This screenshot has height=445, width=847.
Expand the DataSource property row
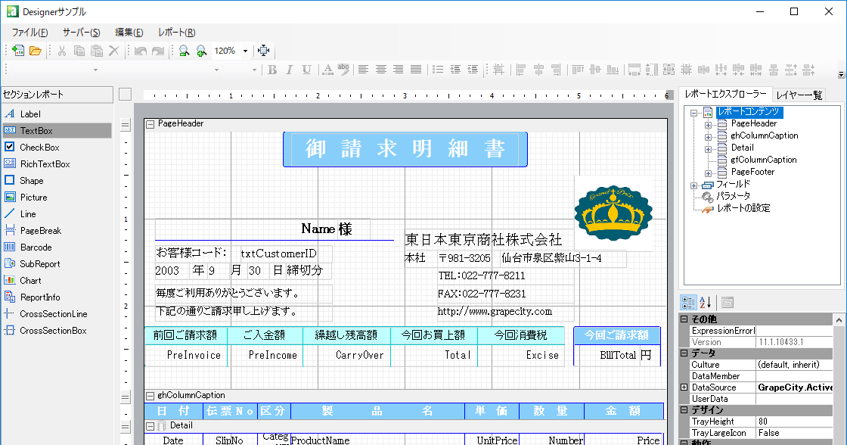tap(684, 387)
